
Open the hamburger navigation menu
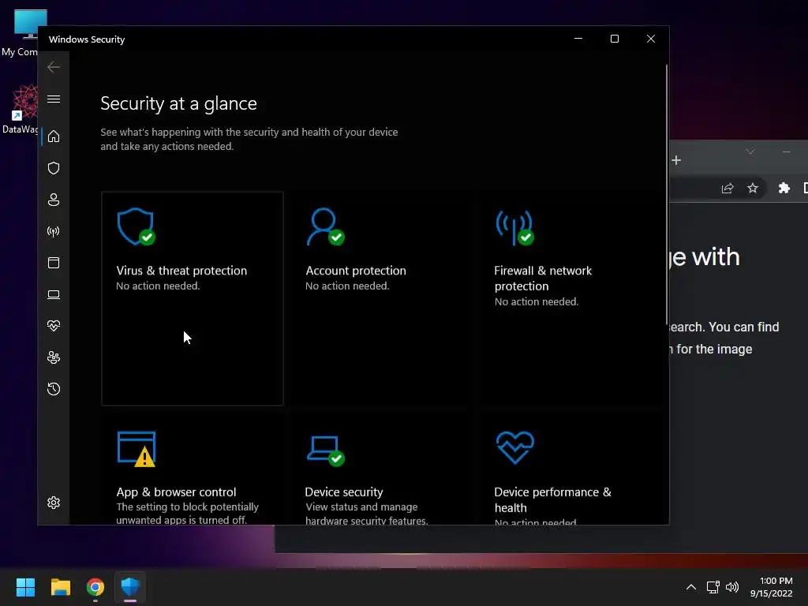[54, 99]
